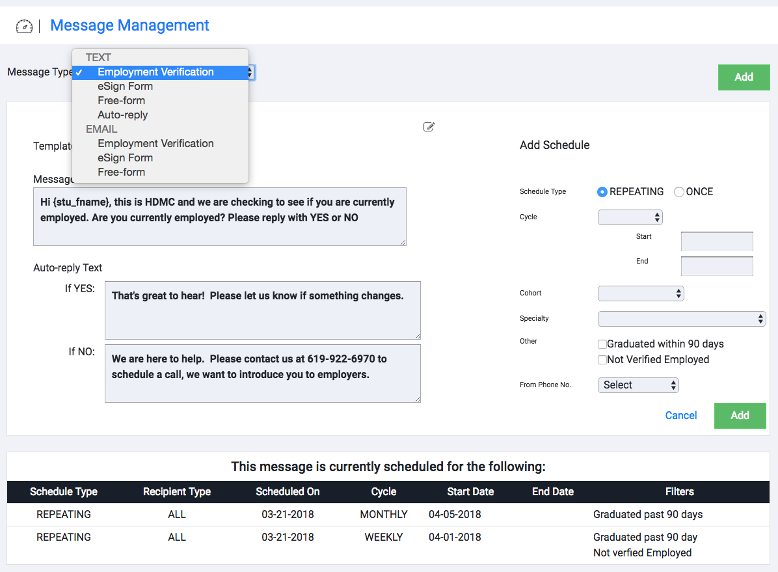This screenshot has width=778, height=572.
Task: Choose TEXT Free-form option
Action: click(160, 101)
